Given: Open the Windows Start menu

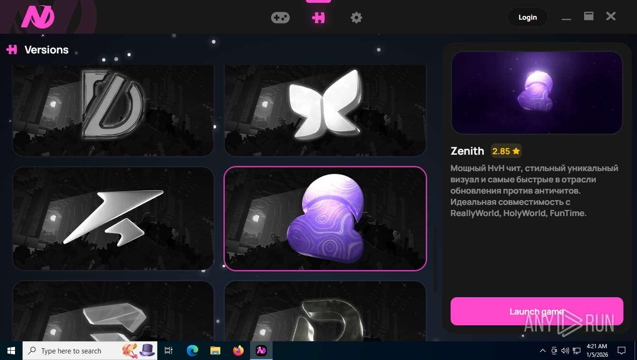Looking at the screenshot, I should coord(11,351).
